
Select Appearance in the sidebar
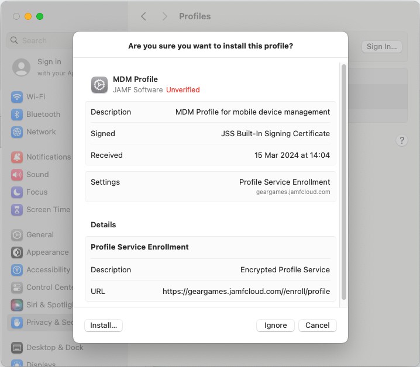47,252
